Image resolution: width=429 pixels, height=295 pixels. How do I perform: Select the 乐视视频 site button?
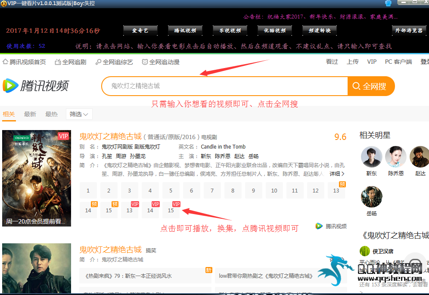point(230,31)
